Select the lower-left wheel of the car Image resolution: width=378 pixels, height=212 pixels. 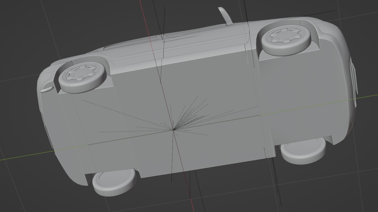point(114,182)
